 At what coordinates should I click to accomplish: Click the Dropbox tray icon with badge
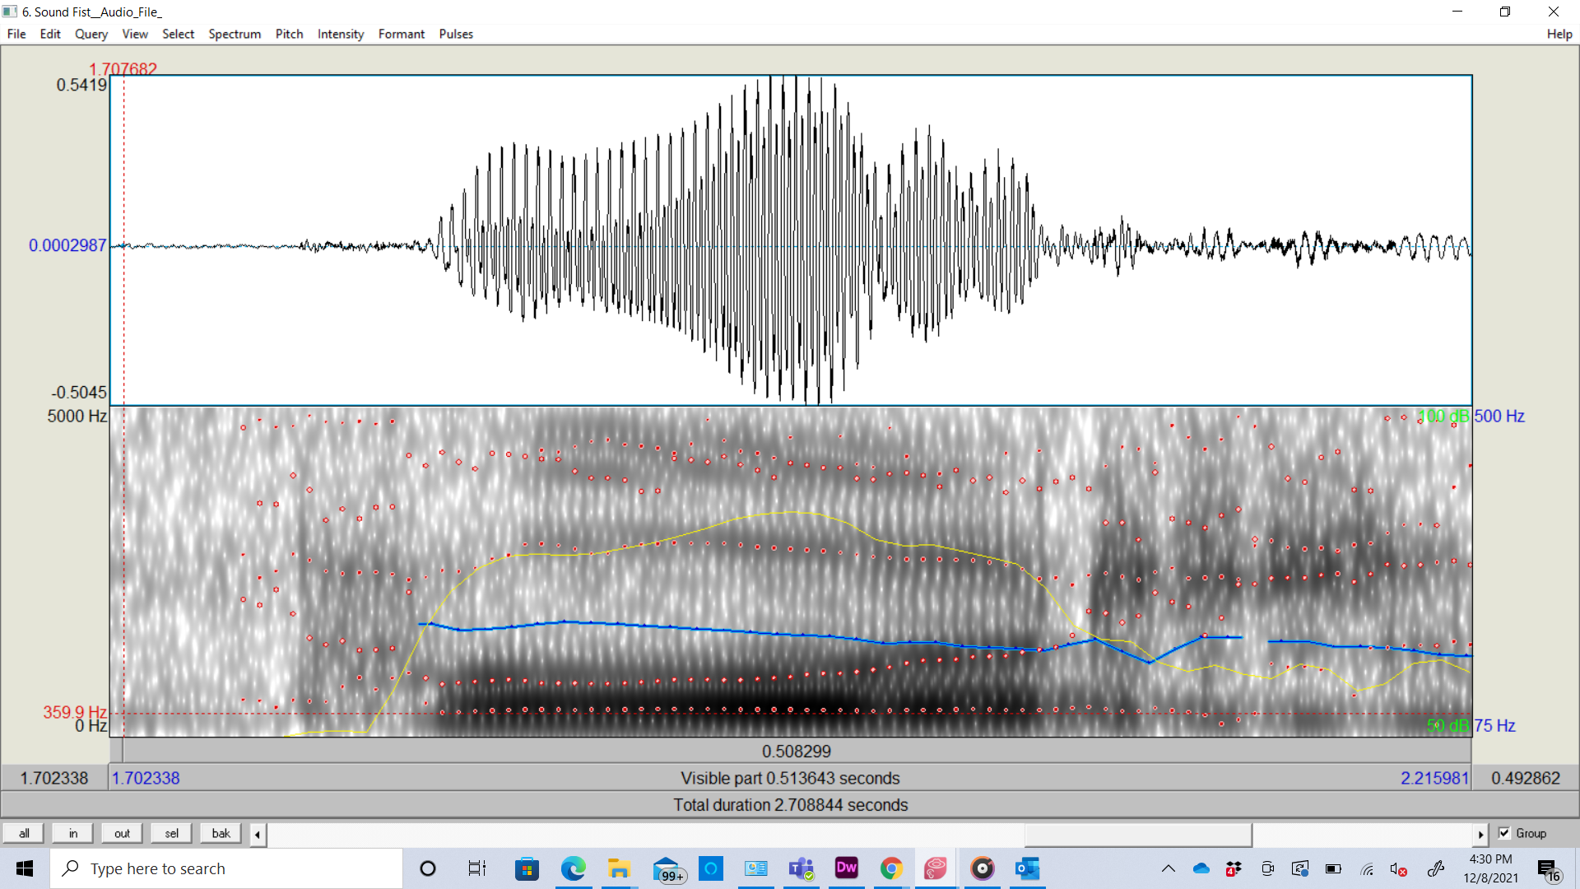[1234, 868]
